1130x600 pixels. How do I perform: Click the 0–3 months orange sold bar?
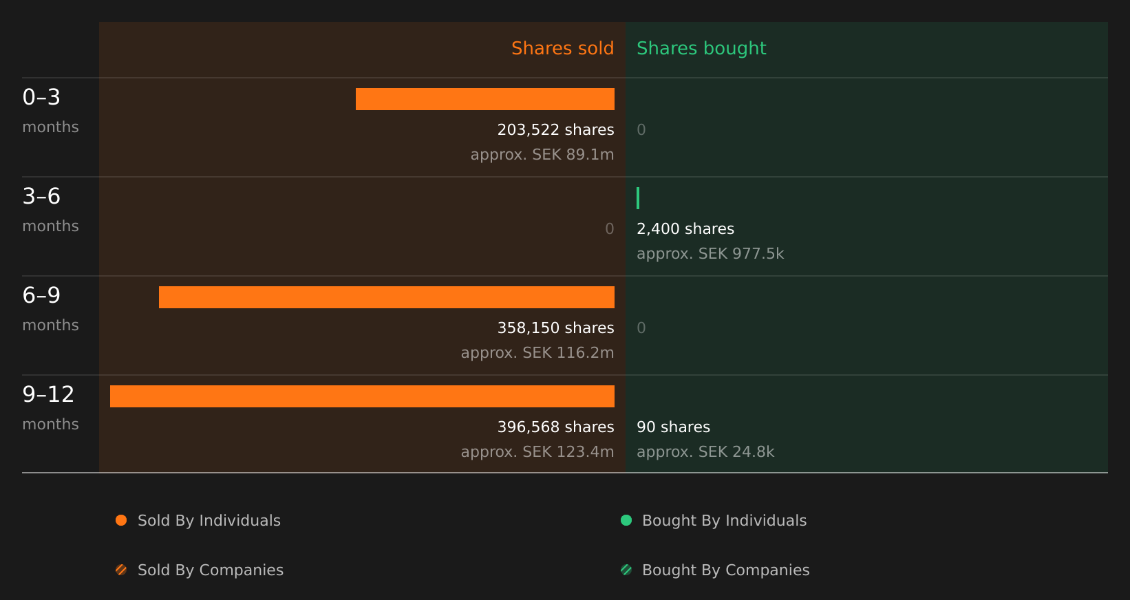(485, 99)
